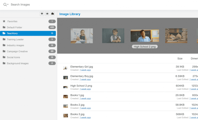Open the Training Leader folder
This screenshot has width=198, height=120.
point(15,39)
